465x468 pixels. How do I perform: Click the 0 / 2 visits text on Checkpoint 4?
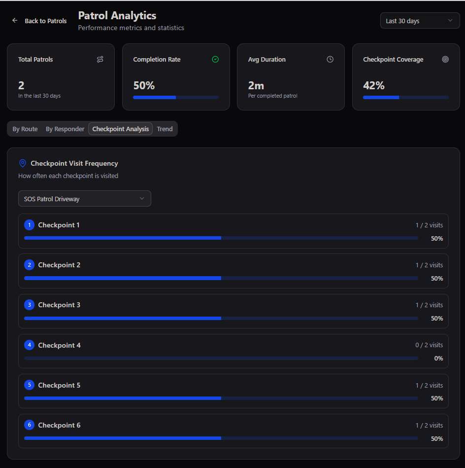(x=429, y=345)
